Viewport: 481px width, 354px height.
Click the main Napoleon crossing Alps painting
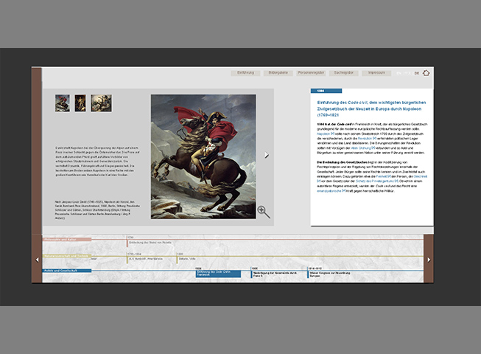click(203, 156)
